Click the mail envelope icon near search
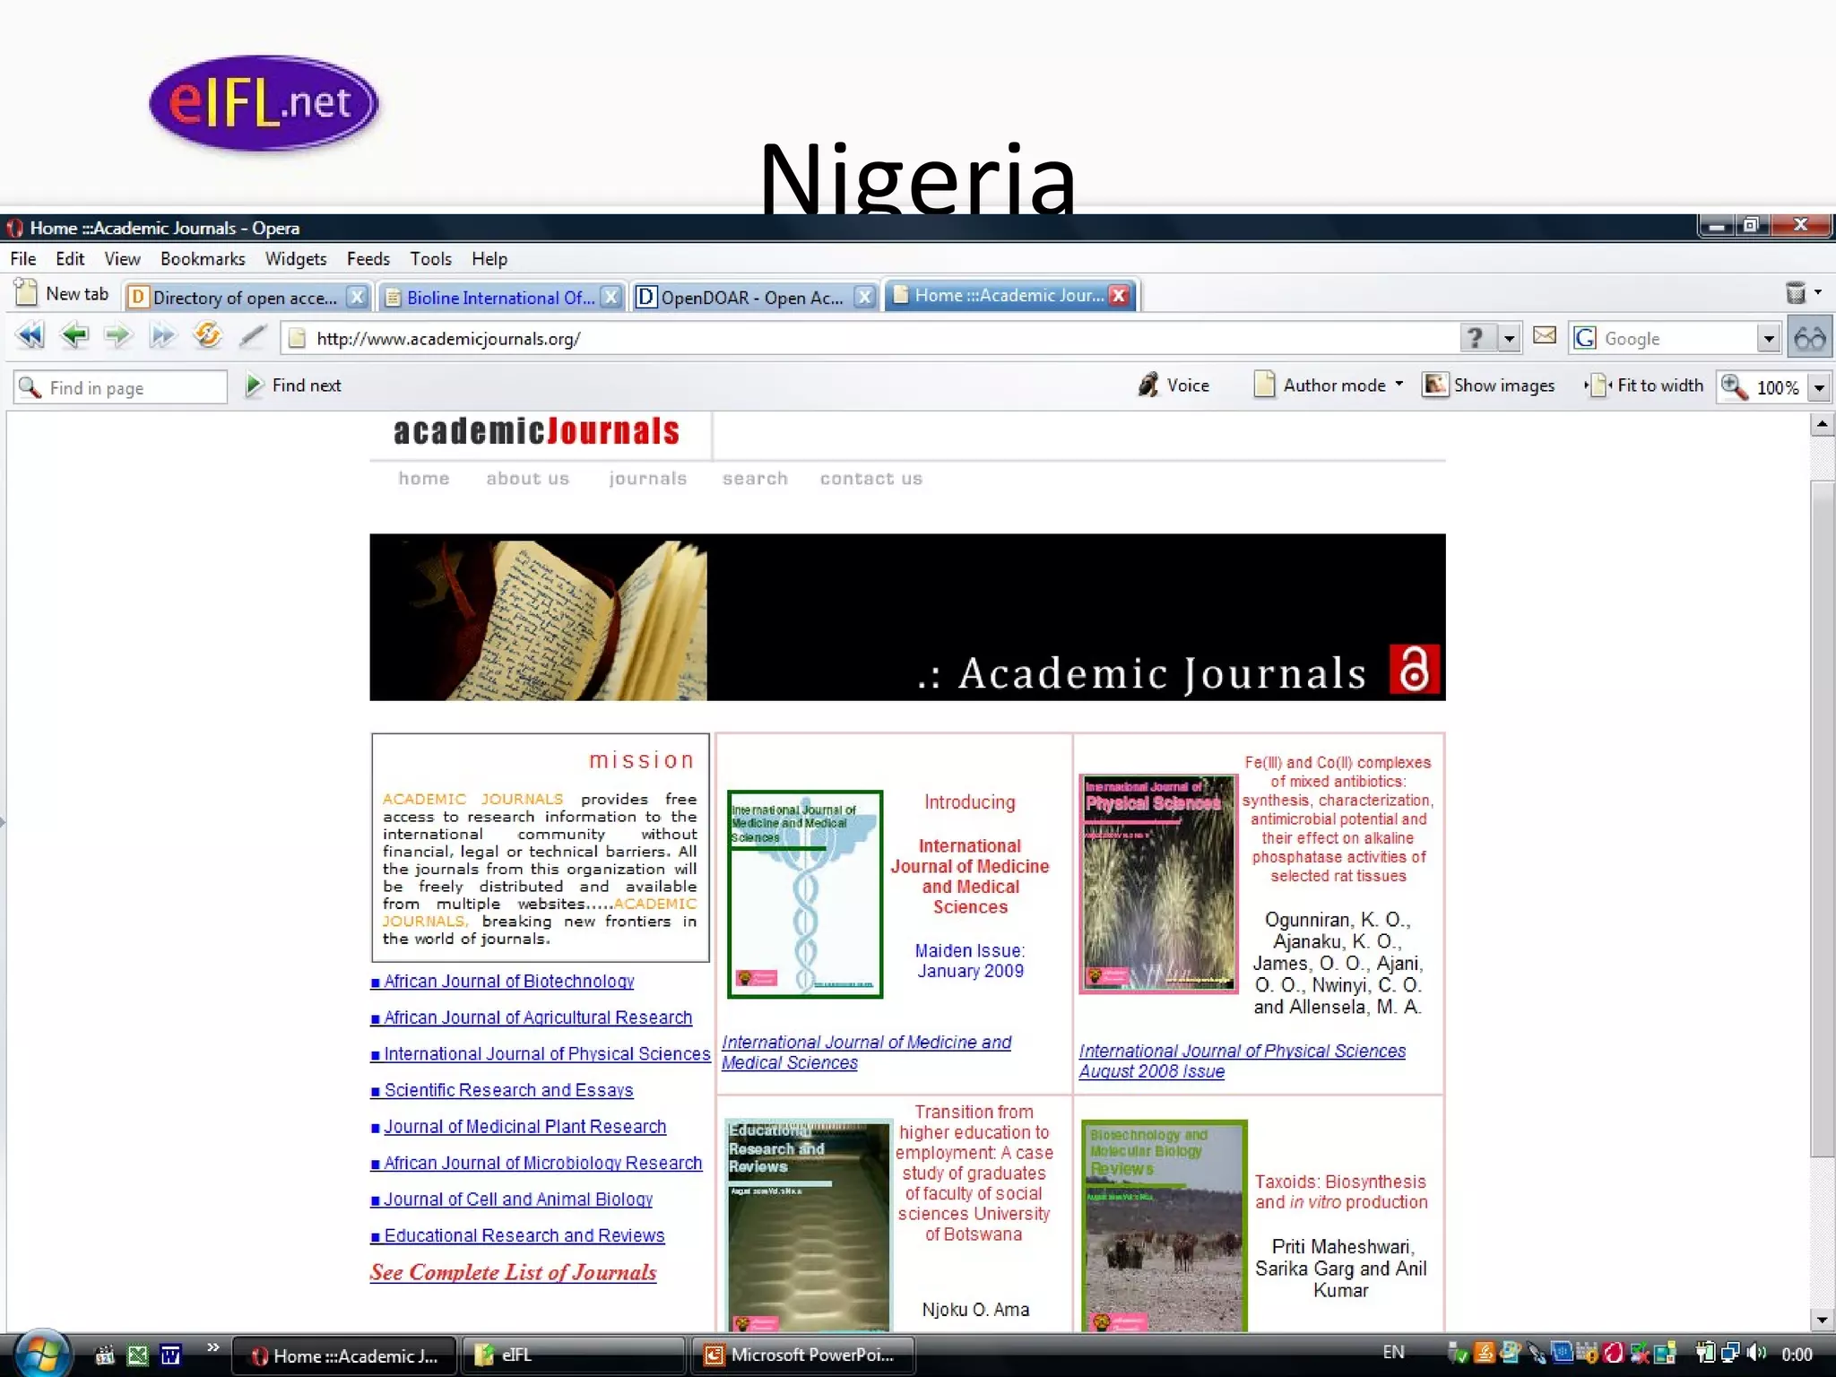The width and height of the screenshot is (1836, 1377). [1545, 336]
